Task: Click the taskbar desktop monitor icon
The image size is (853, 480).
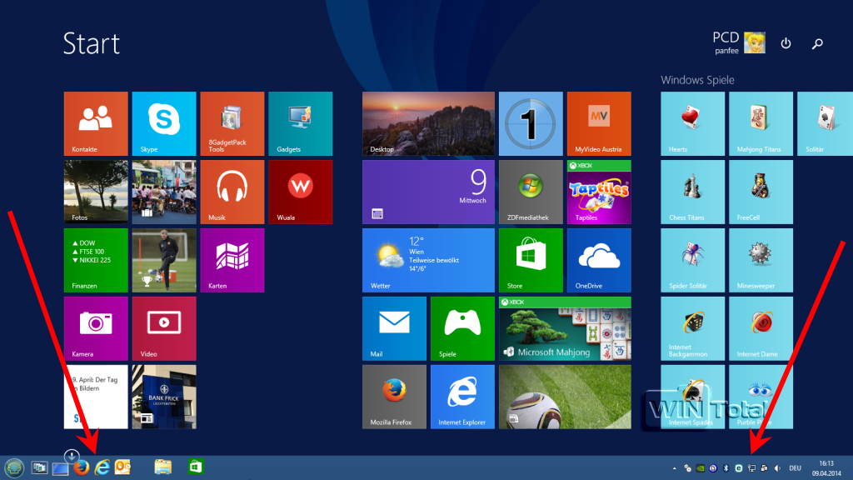Action: (60, 468)
